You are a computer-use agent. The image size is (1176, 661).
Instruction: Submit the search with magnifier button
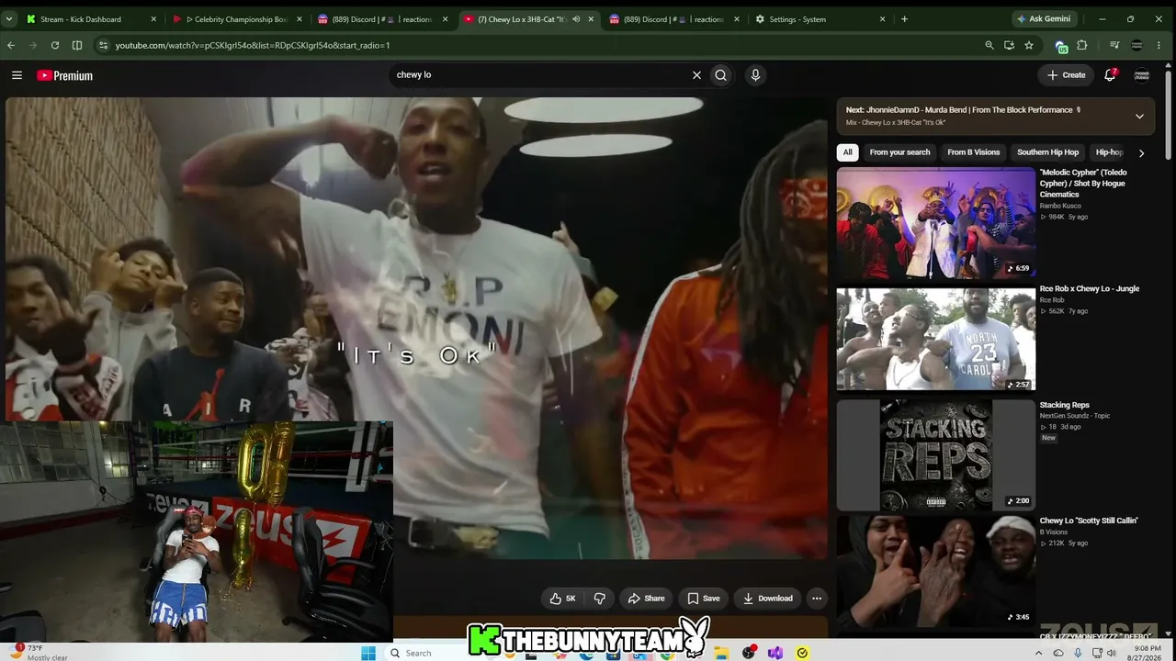[720, 75]
